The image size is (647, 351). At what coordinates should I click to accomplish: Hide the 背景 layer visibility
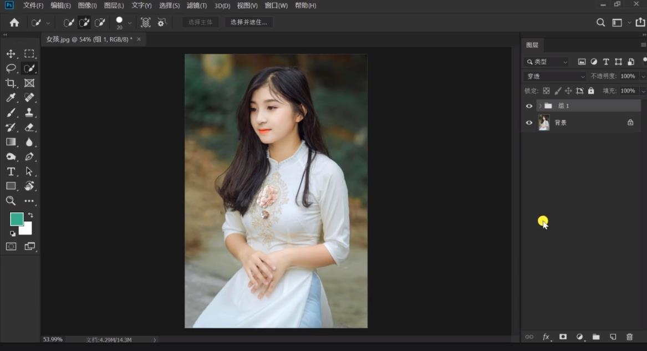[x=529, y=123]
